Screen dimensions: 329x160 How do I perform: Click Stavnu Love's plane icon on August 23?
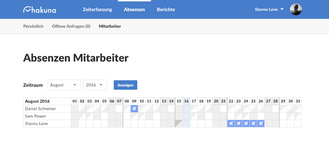click(238, 123)
